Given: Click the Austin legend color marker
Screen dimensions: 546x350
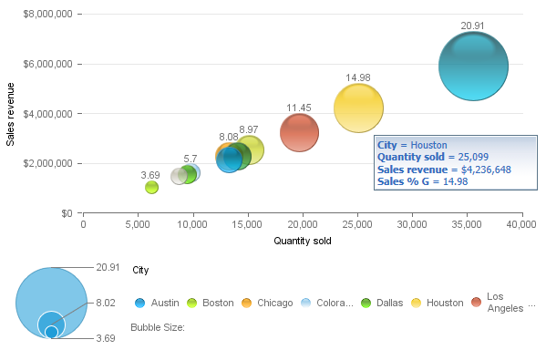Looking at the screenshot, I should click(x=139, y=303).
